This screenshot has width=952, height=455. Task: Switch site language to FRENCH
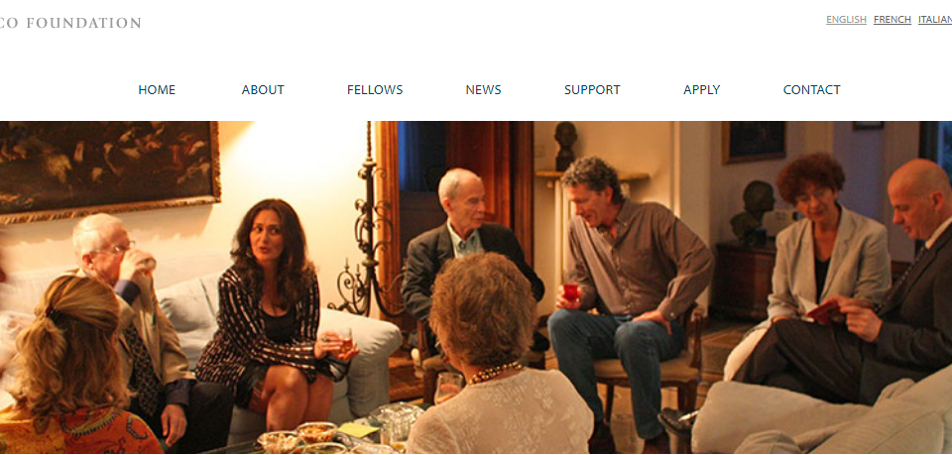coord(892,20)
